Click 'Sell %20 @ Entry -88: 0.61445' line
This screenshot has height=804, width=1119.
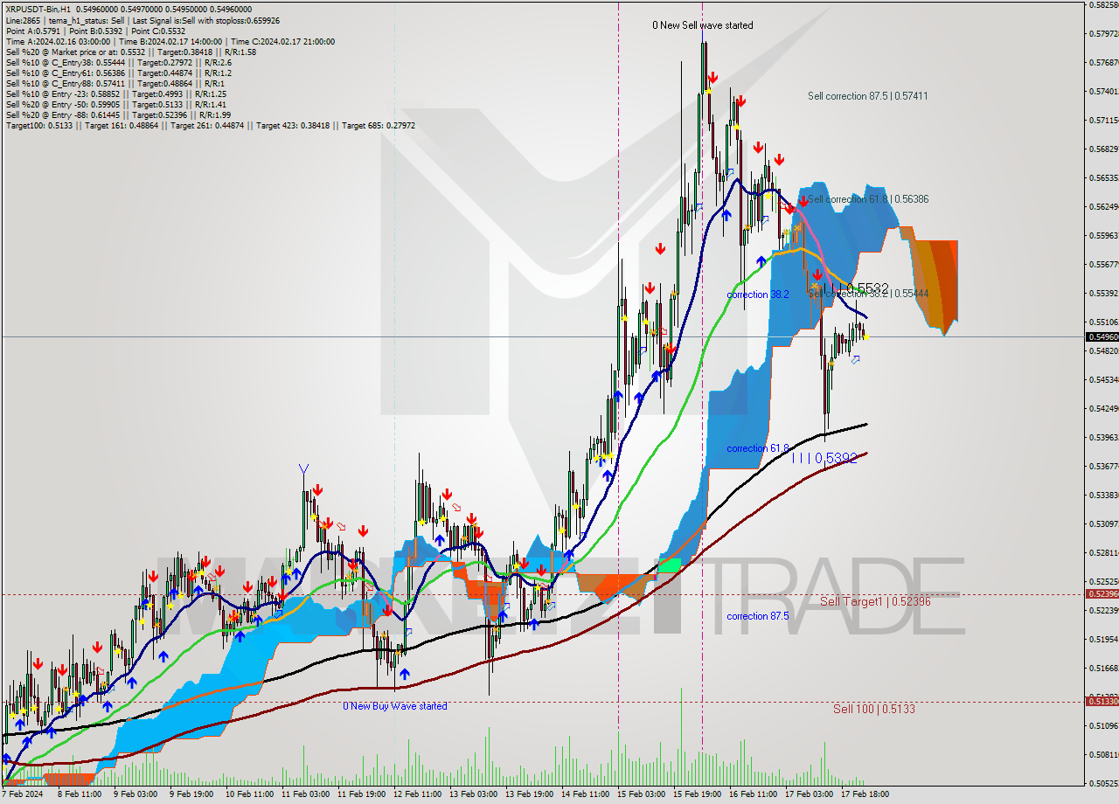point(118,114)
